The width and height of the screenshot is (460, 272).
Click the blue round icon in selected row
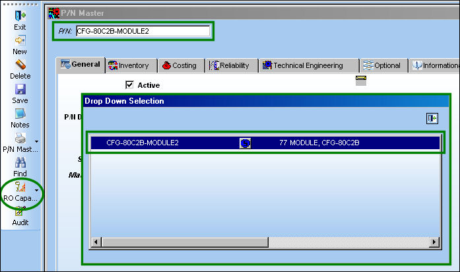point(245,143)
